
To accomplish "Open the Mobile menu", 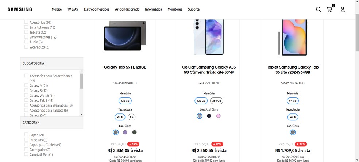I will point(57,9).
